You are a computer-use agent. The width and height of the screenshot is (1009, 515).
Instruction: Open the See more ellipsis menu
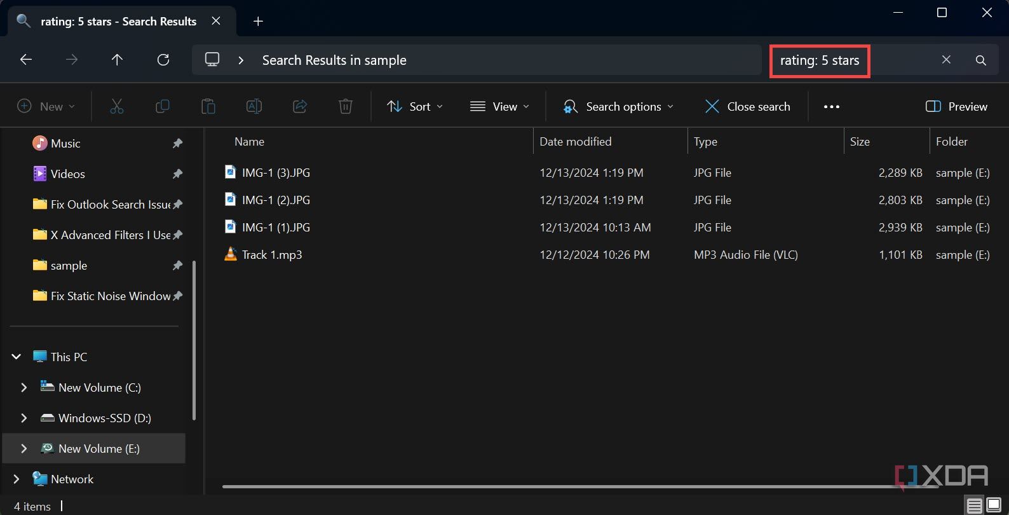click(x=832, y=107)
